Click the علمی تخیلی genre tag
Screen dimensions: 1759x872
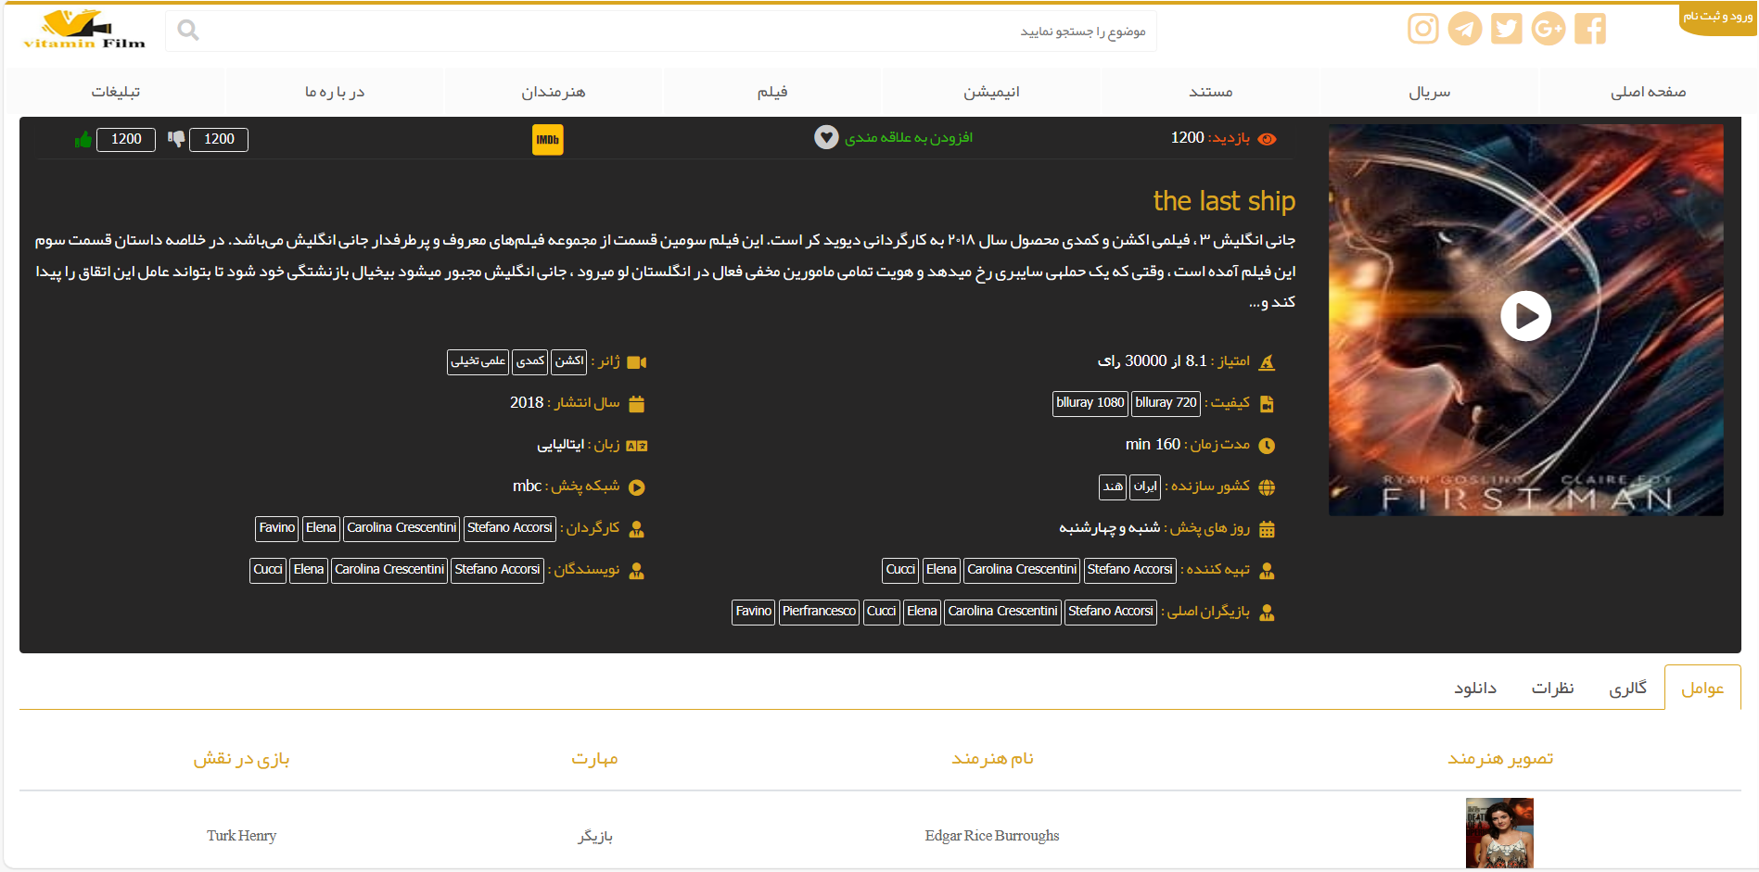pyautogui.click(x=478, y=361)
